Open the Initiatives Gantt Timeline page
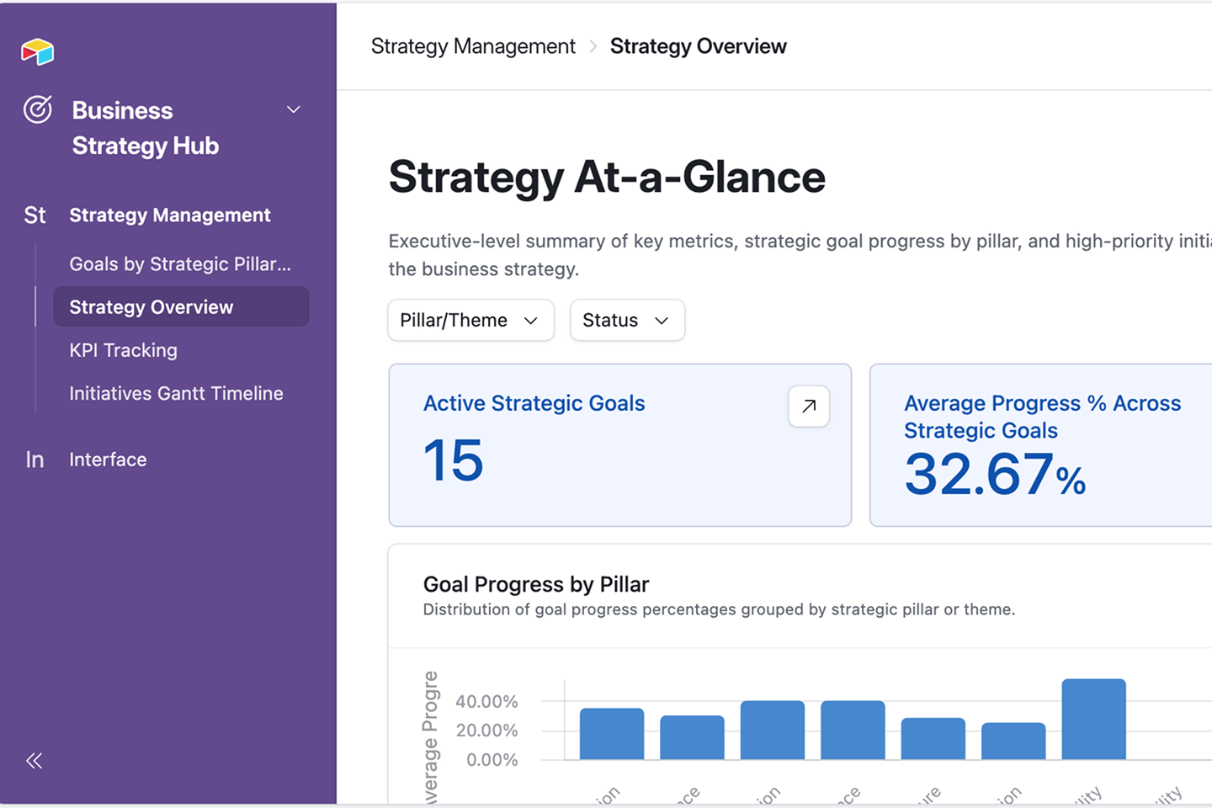This screenshot has height=808, width=1212. click(x=176, y=393)
